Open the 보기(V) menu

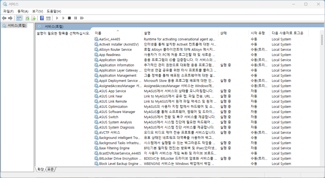click(37, 11)
